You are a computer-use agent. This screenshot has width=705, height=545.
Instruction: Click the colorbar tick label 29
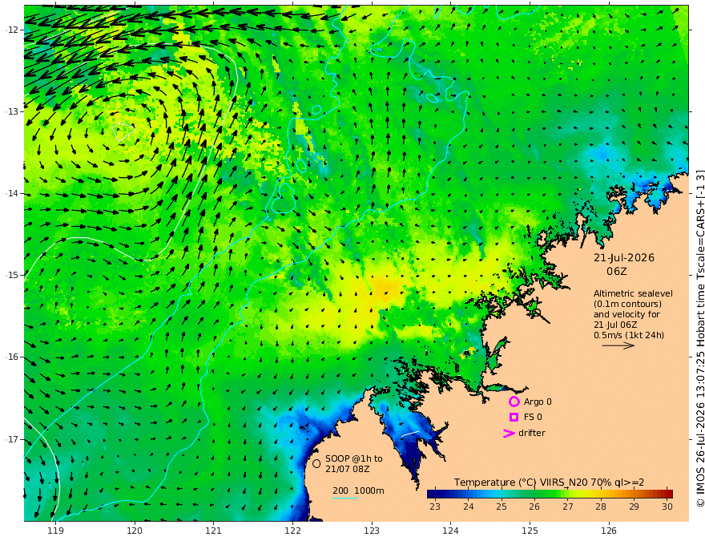pos(634,507)
